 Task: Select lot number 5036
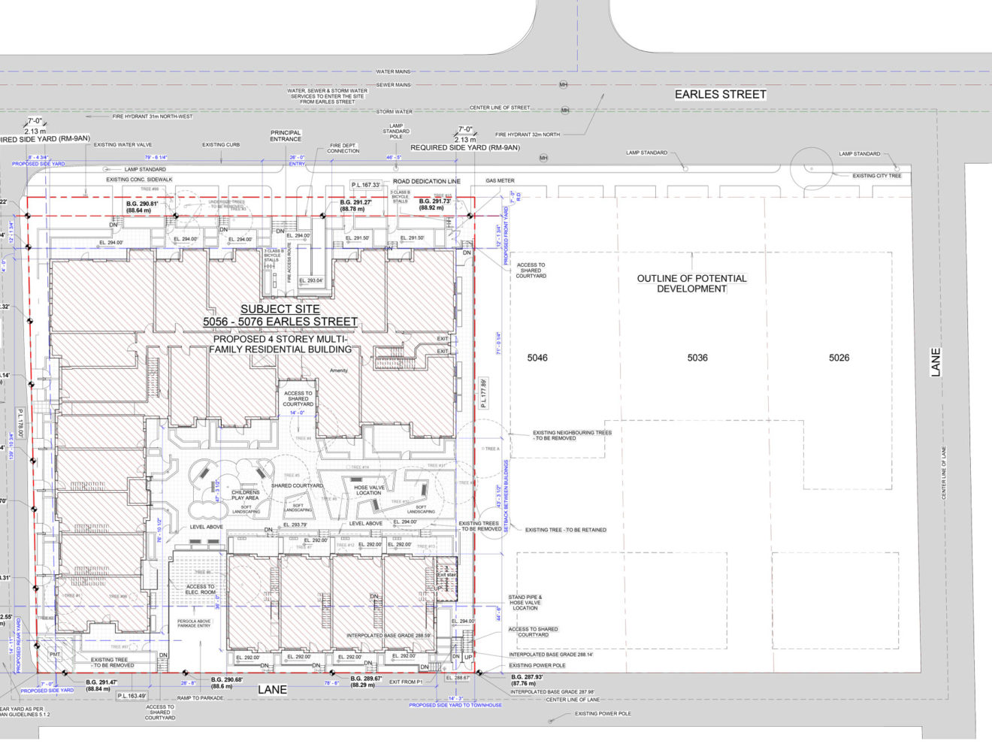point(697,358)
